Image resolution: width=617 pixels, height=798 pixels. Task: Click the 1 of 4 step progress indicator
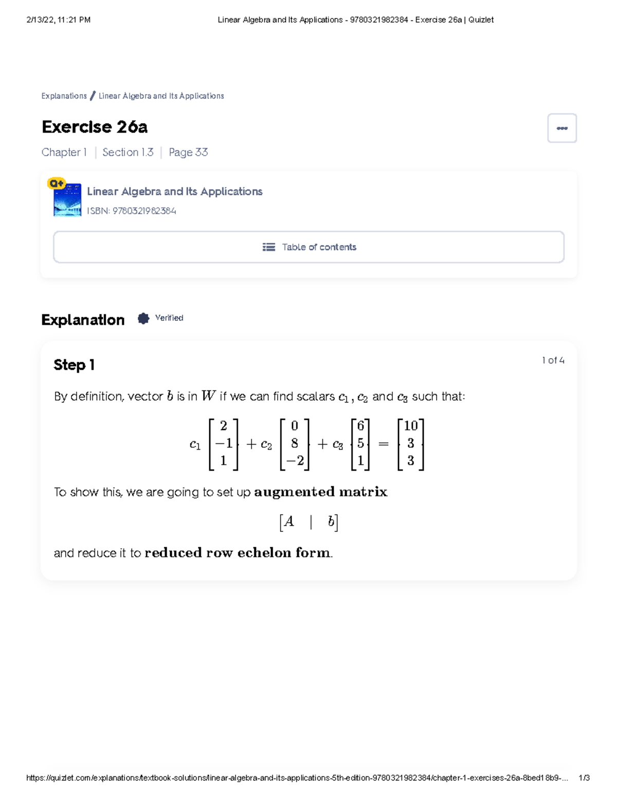click(552, 360)
